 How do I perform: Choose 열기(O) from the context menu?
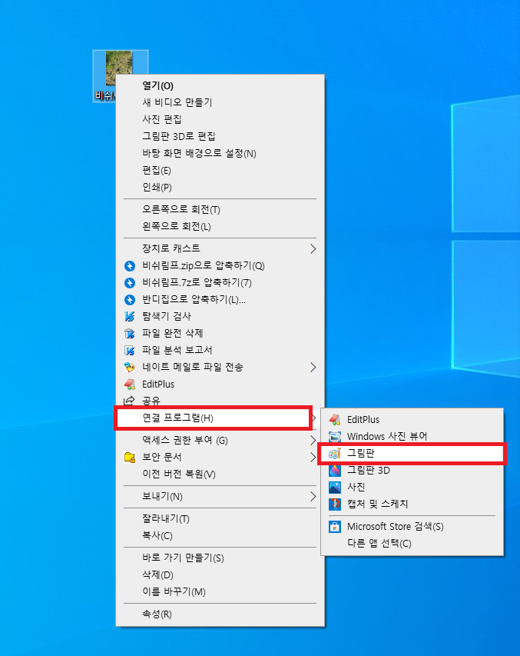coord(220,86)
